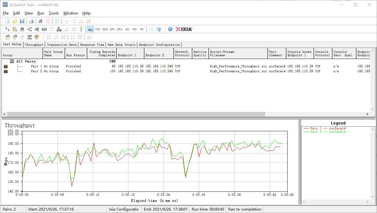Click the Pair 2 chart icon in the row

tap(6, 71)
